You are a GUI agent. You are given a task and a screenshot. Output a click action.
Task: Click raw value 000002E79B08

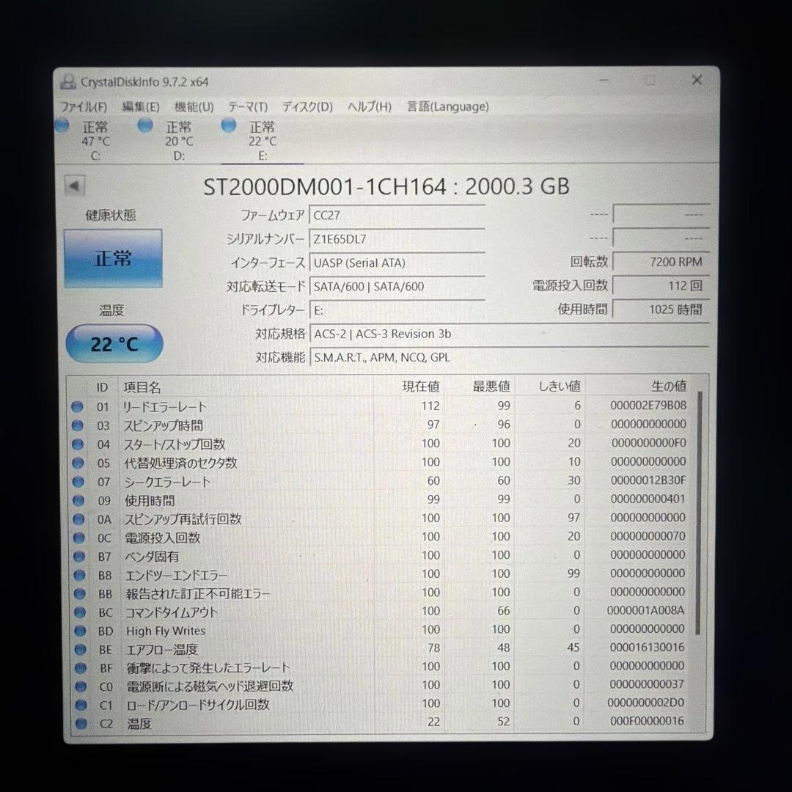[x=648, y=406]
